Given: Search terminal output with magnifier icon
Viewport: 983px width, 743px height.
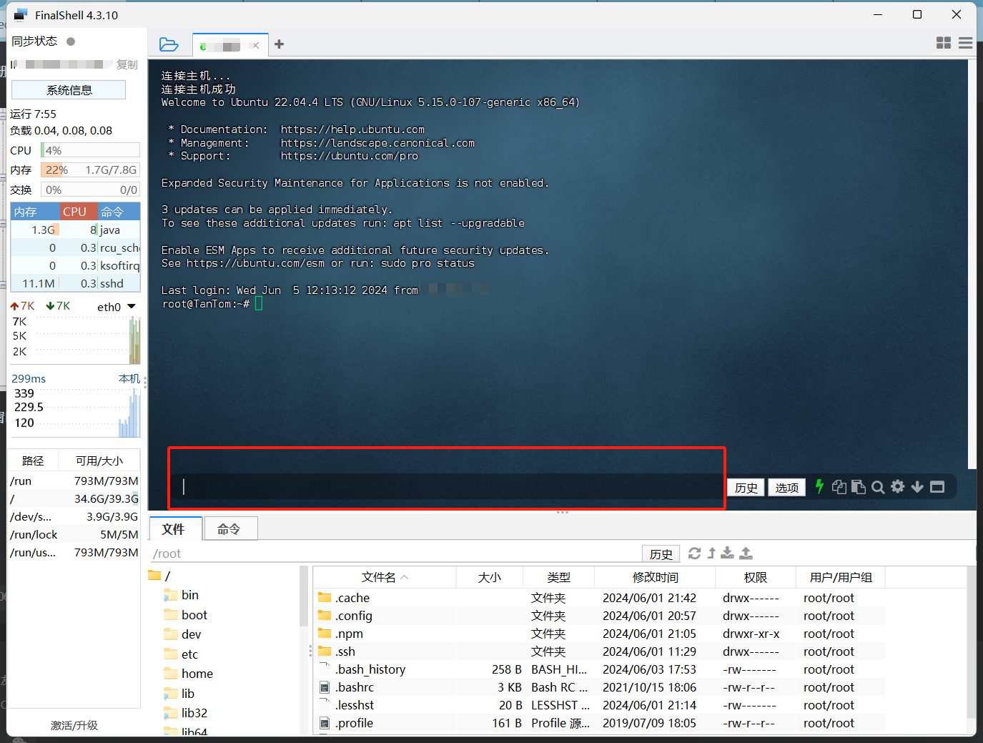Looking at the screenshot, I should (x=878, y=487).
